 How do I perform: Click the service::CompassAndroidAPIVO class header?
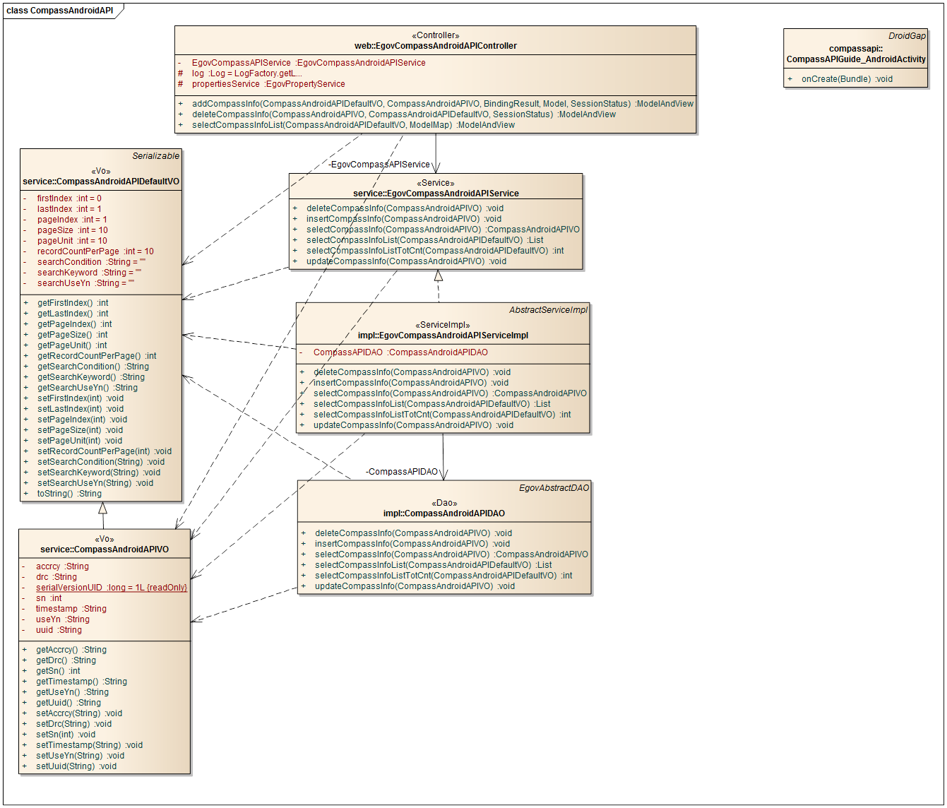tap(105, 549)
